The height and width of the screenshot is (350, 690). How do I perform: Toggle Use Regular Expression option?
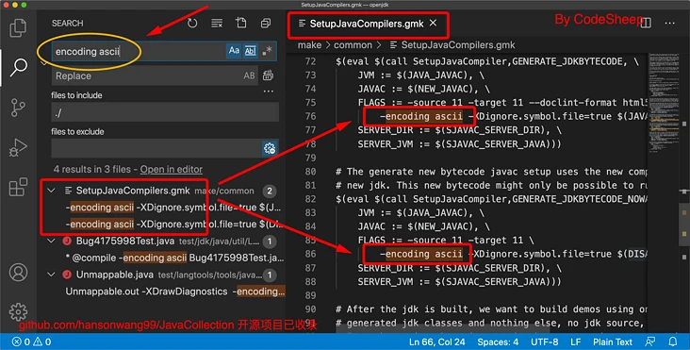(x=267, y=51)
